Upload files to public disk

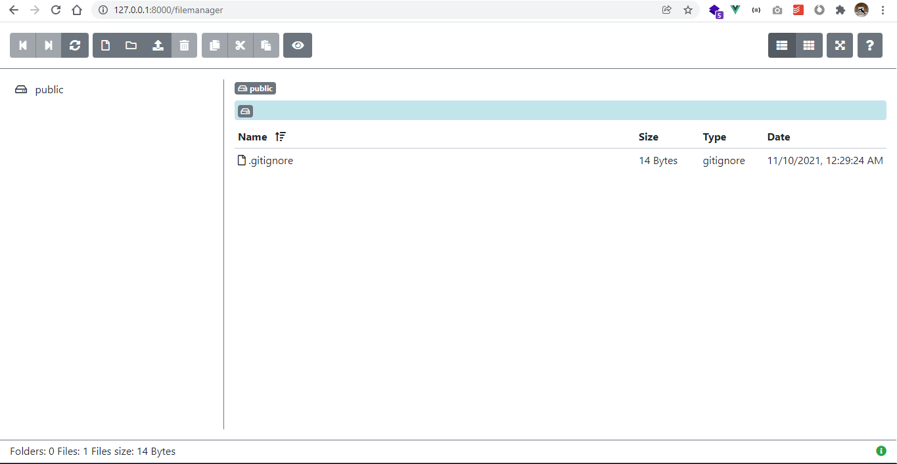coord(158,45)
